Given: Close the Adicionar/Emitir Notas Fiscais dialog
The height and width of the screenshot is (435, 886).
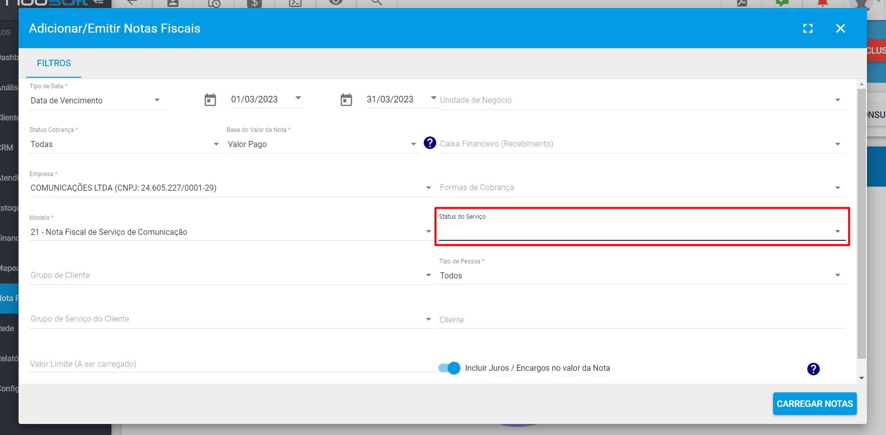Looking at the screenshot, I should coord(840,29).
